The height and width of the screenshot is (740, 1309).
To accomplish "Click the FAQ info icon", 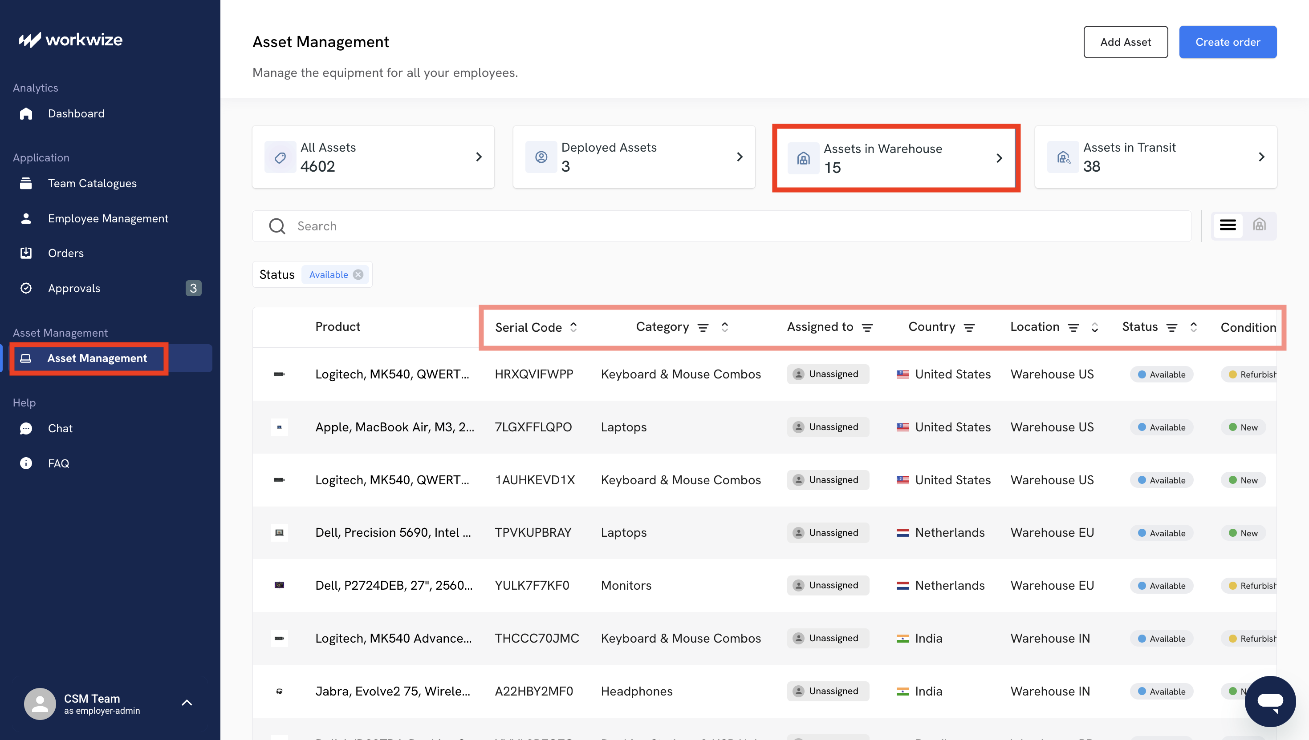I will click(26, 463).
